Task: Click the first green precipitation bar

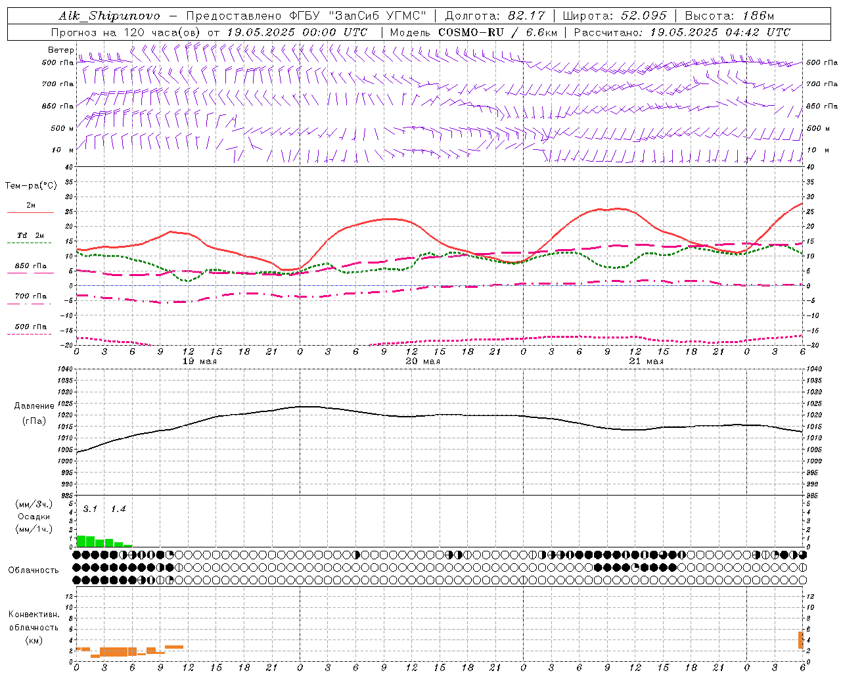Action: pos(81,542)
